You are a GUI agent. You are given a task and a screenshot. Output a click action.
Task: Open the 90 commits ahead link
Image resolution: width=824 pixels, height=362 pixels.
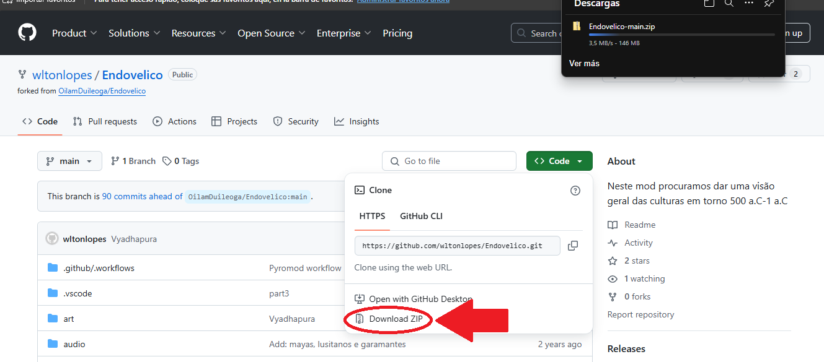(143, 196)
